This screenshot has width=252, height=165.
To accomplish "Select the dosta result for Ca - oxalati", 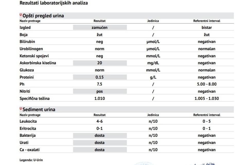I will pyautogui.click(x=100, y=150).
